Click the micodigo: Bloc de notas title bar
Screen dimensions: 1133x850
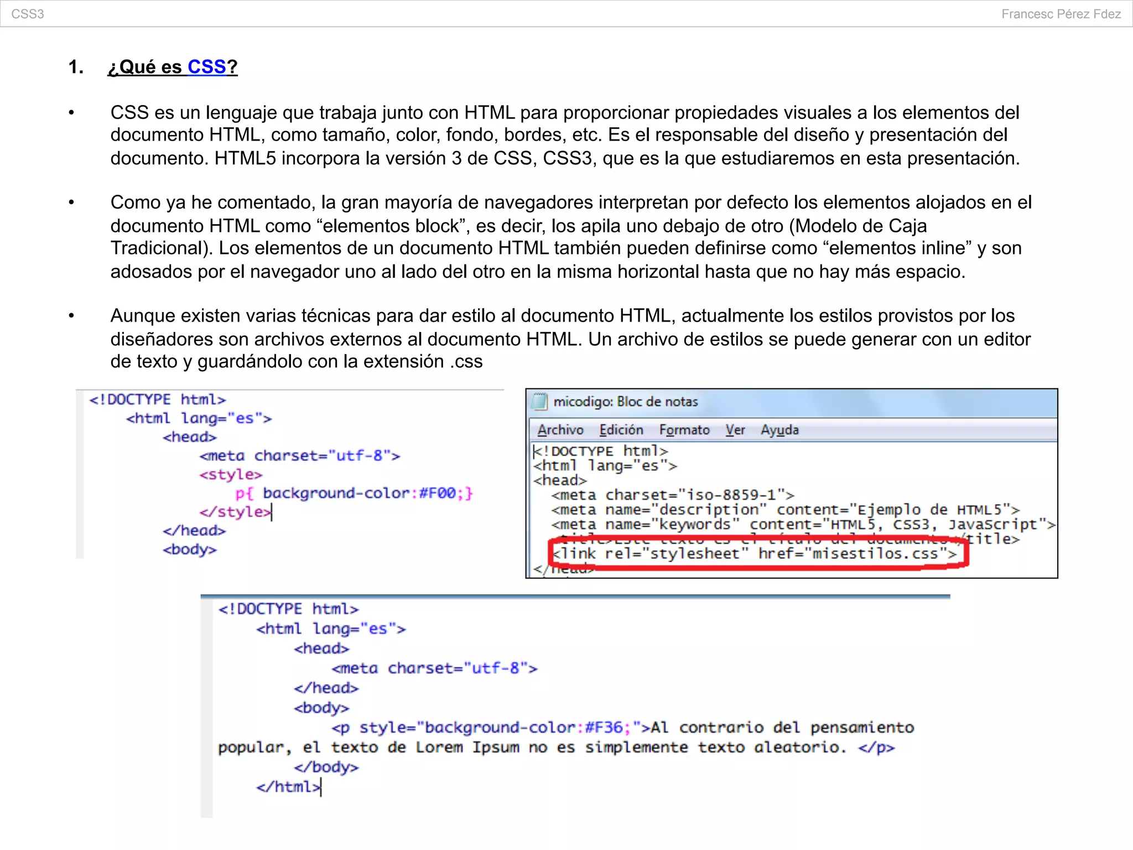tap(625, 401)
